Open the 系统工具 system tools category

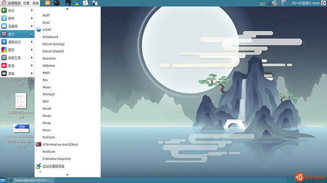point(17,58)
